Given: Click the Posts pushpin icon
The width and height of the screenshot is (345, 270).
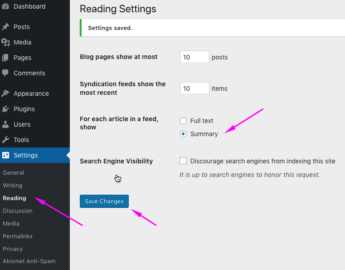Looking at the screenshot, I should tap(5, 27).
